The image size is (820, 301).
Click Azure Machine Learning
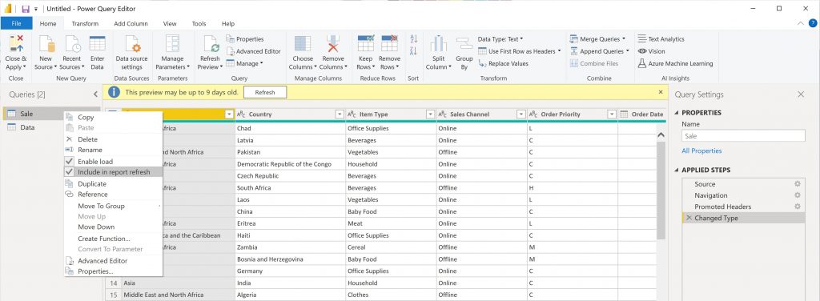676,64
